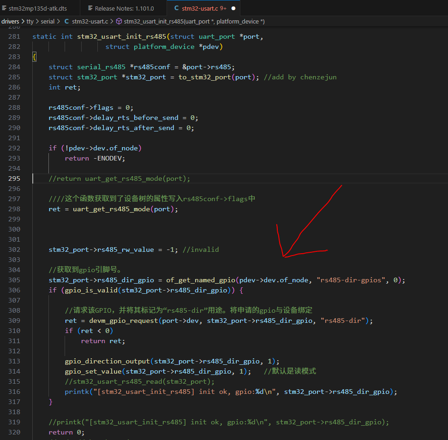Click the C file icon in stm32-usart.c tab
The image size is (448, 440).
click(x=177, y=8)
